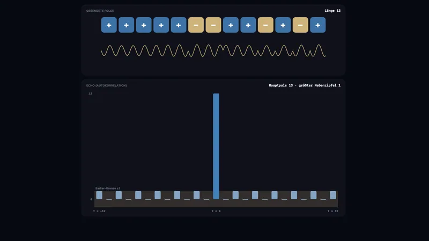Click the Länge 13 label
429x241 pixels.
(x=332, y=11)
